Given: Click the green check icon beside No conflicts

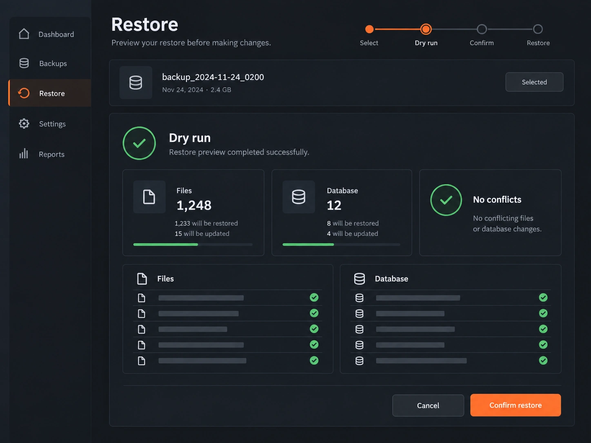Looking at the screenshot, I should click(x=446, y=200).
